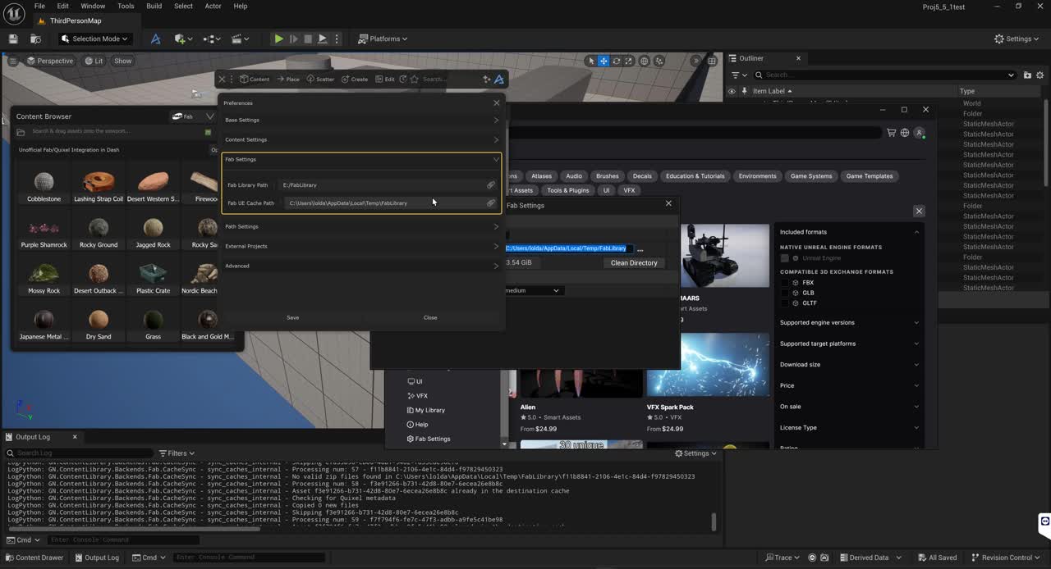Expand Content Settings section in Preferences
1051x569 pixels.
point(361,139)
